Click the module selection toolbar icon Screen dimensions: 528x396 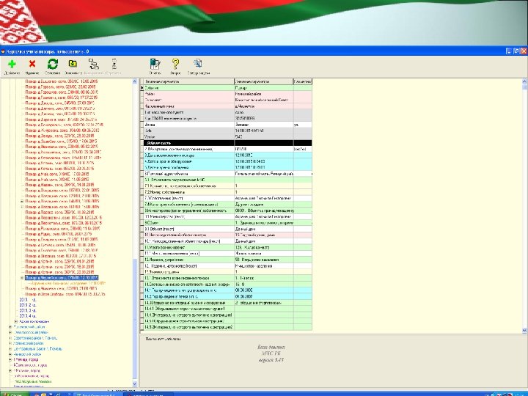(197, 65)
